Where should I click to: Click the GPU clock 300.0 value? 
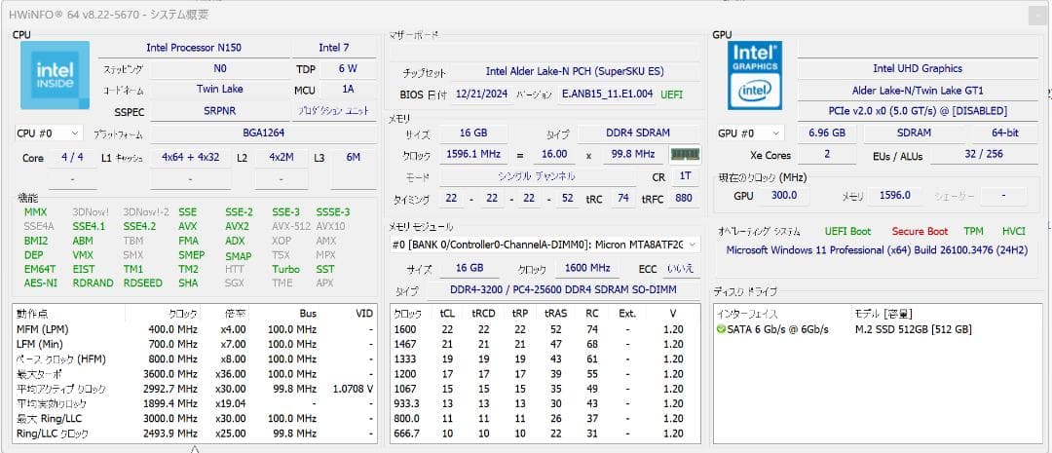tap(783, 195)
